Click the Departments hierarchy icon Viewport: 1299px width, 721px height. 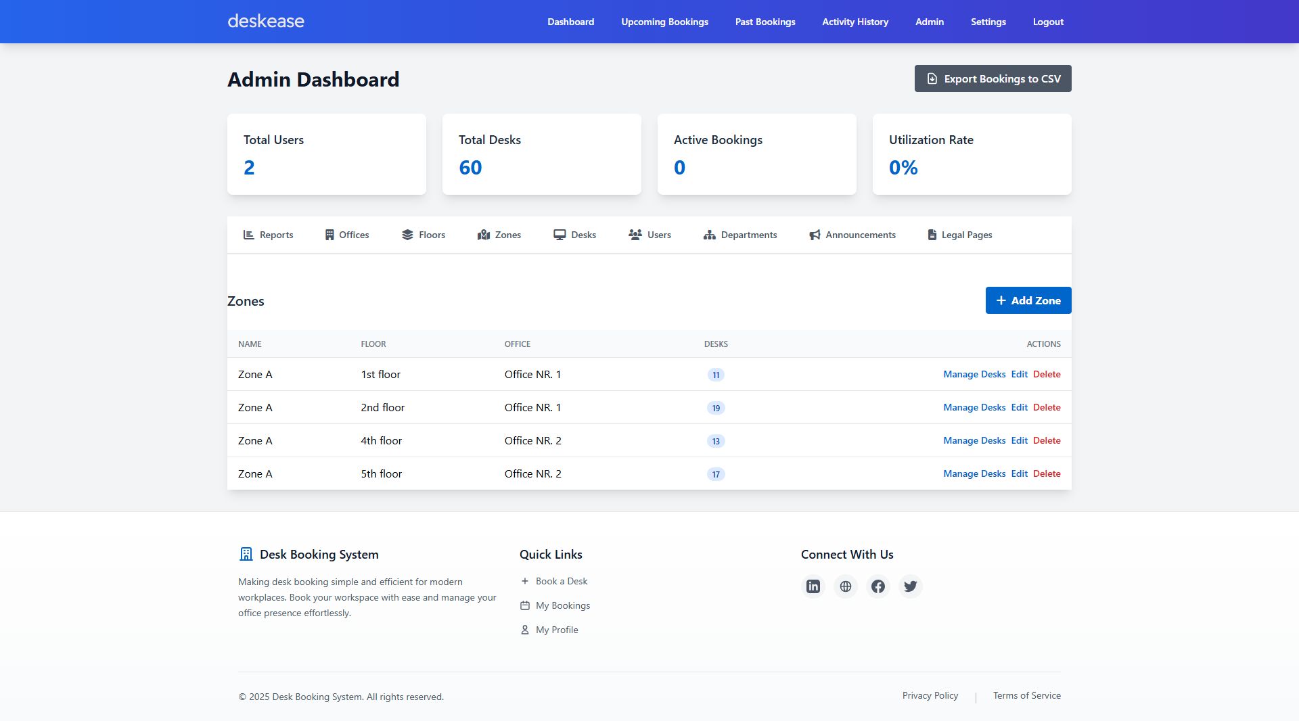coord(709,235)
